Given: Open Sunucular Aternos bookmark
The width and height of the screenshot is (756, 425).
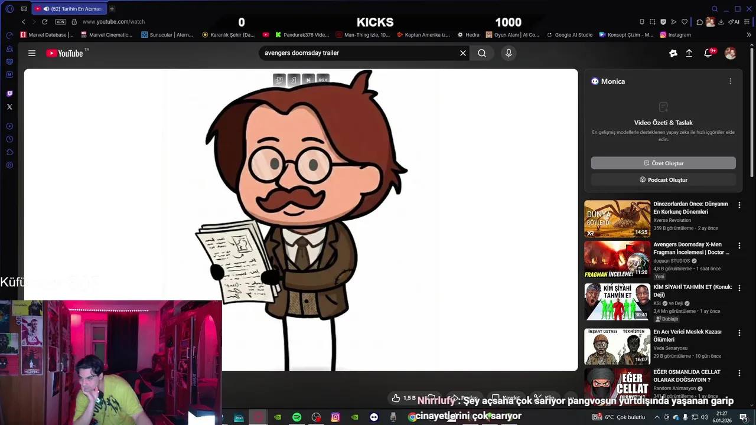Looking at the screenshot, I should pos(167,35).
